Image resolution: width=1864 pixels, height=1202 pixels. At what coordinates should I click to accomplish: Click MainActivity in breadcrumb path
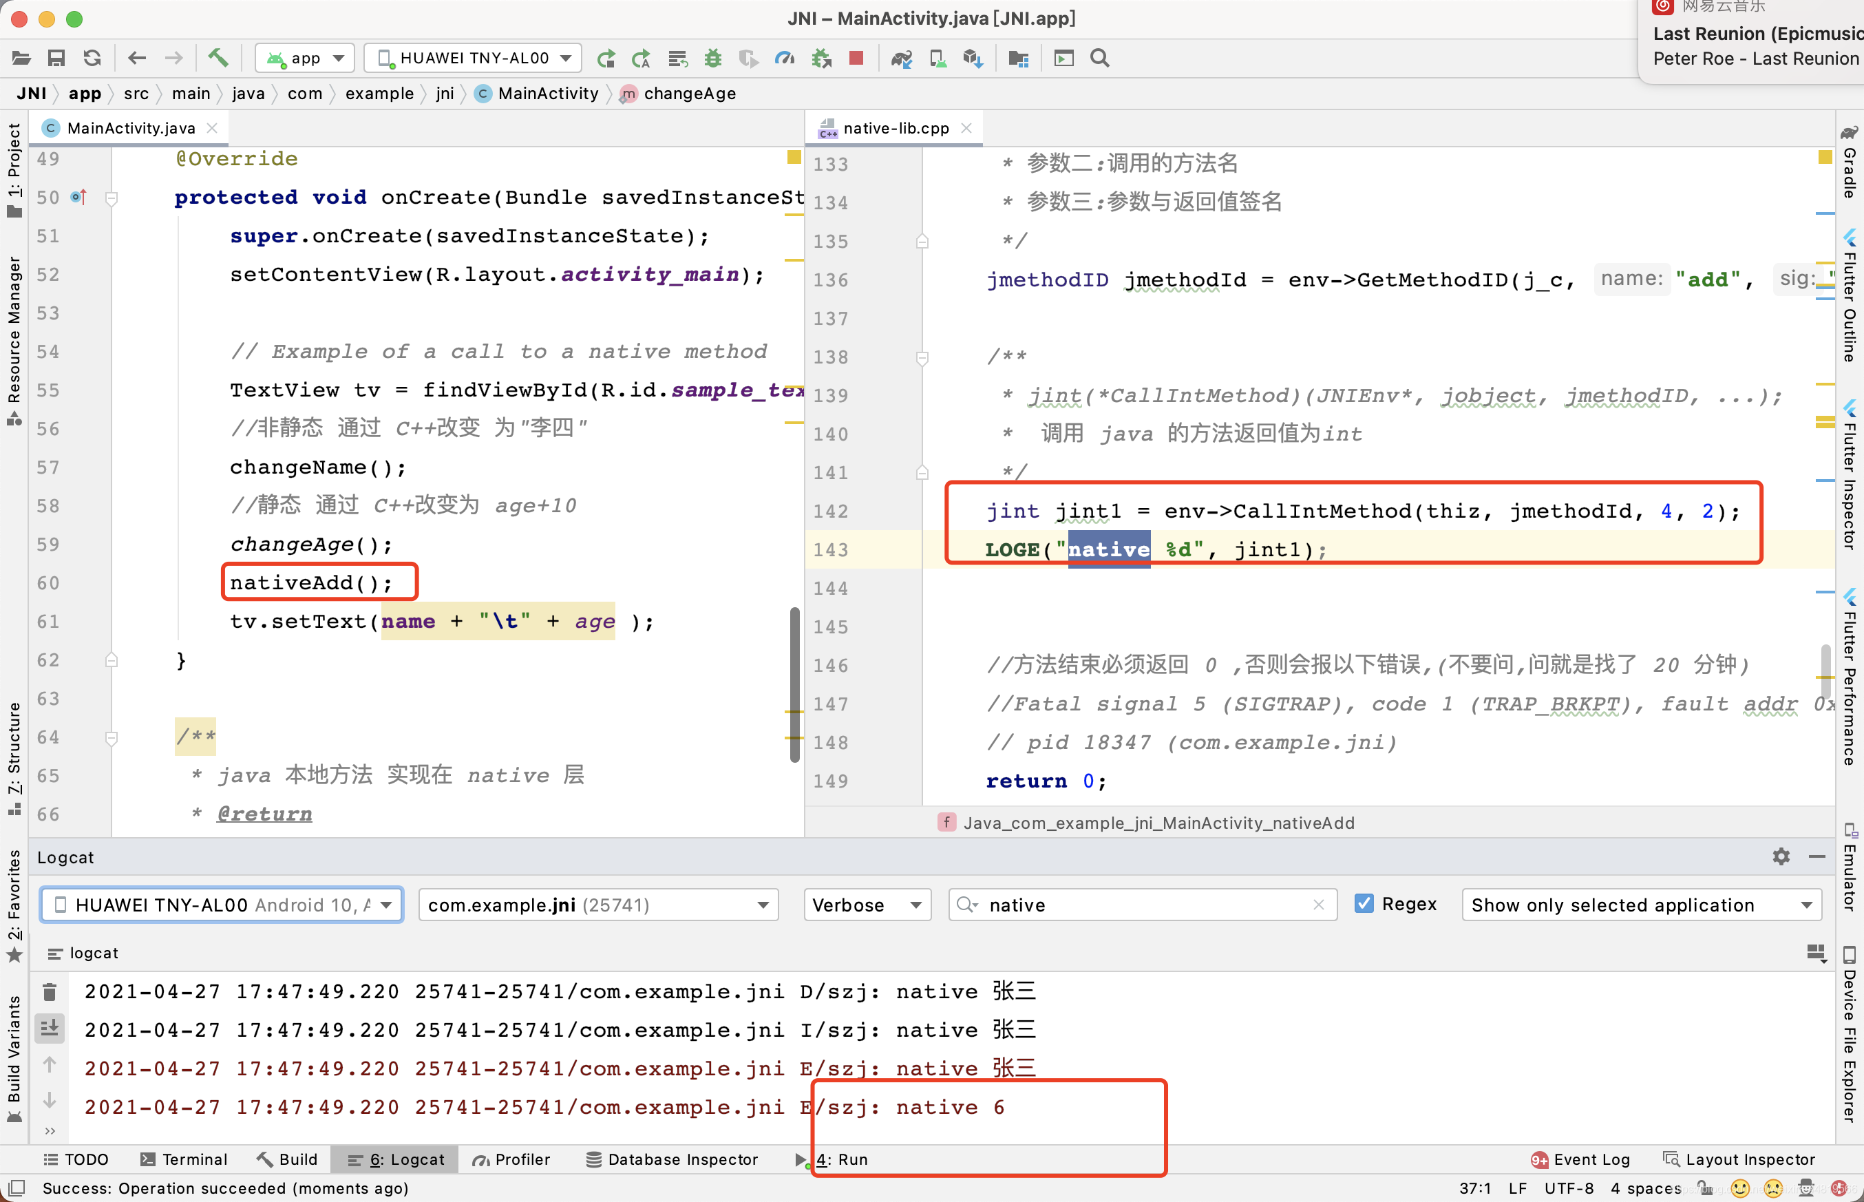[x=547, y=94]
